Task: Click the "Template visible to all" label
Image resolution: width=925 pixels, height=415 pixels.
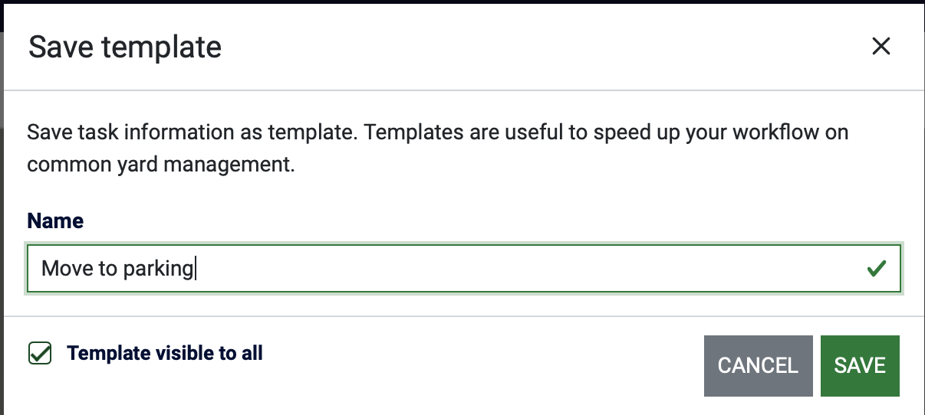Action: tap(165, 353)
